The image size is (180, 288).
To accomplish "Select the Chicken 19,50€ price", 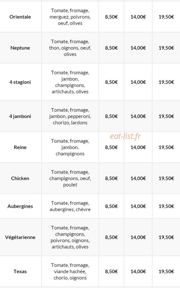I will (166, 178).
